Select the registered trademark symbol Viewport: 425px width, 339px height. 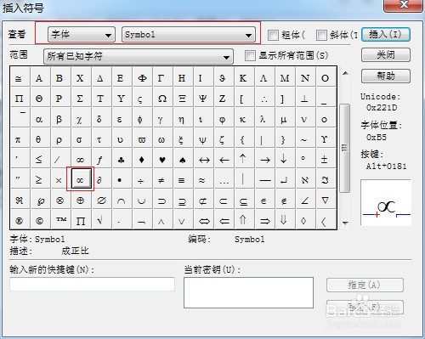pos(19,221)
